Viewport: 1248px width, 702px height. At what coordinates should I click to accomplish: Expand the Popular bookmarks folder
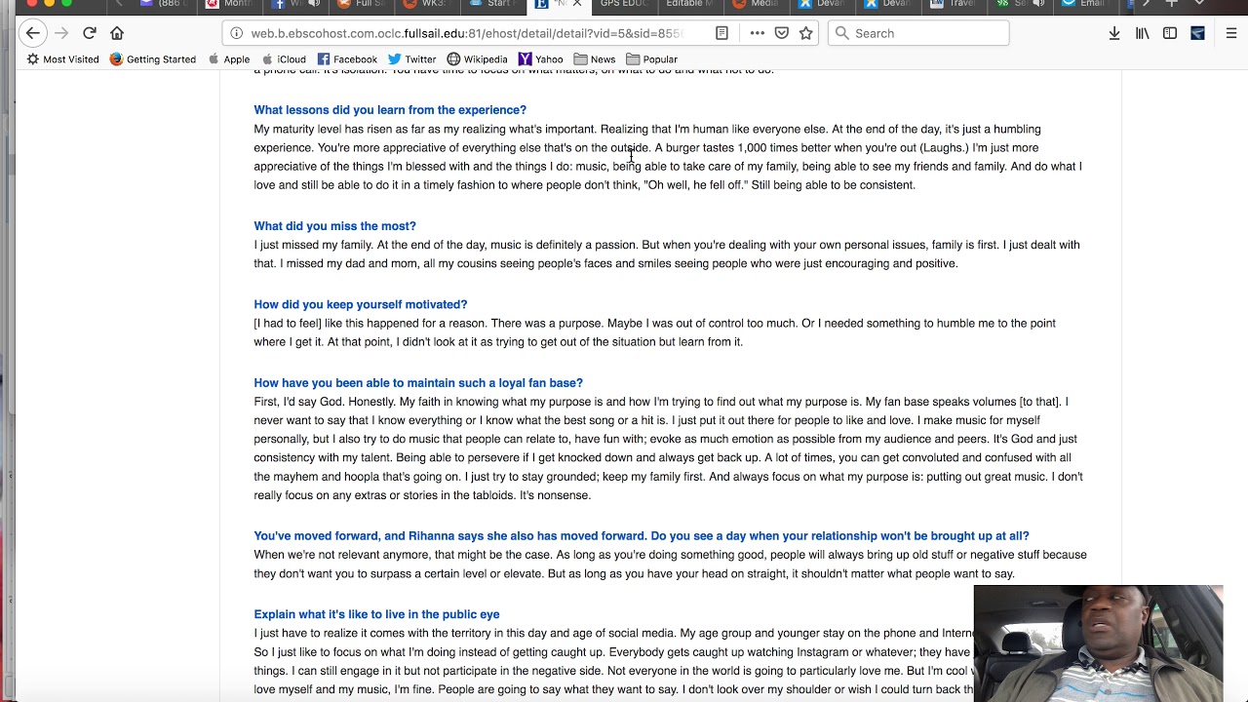[651, 59]
